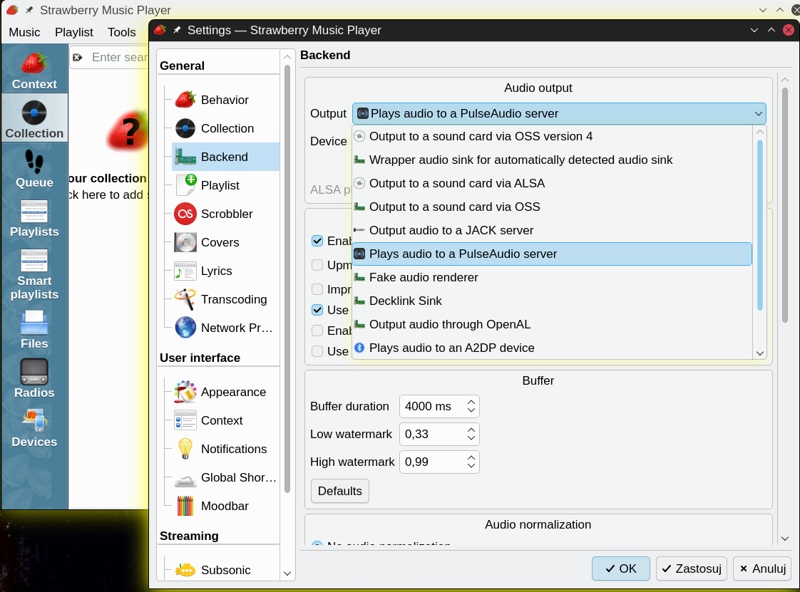Open the Notifications lightbulb icon
The width and height of the screenshot is (800, 592).
(185, 450)
